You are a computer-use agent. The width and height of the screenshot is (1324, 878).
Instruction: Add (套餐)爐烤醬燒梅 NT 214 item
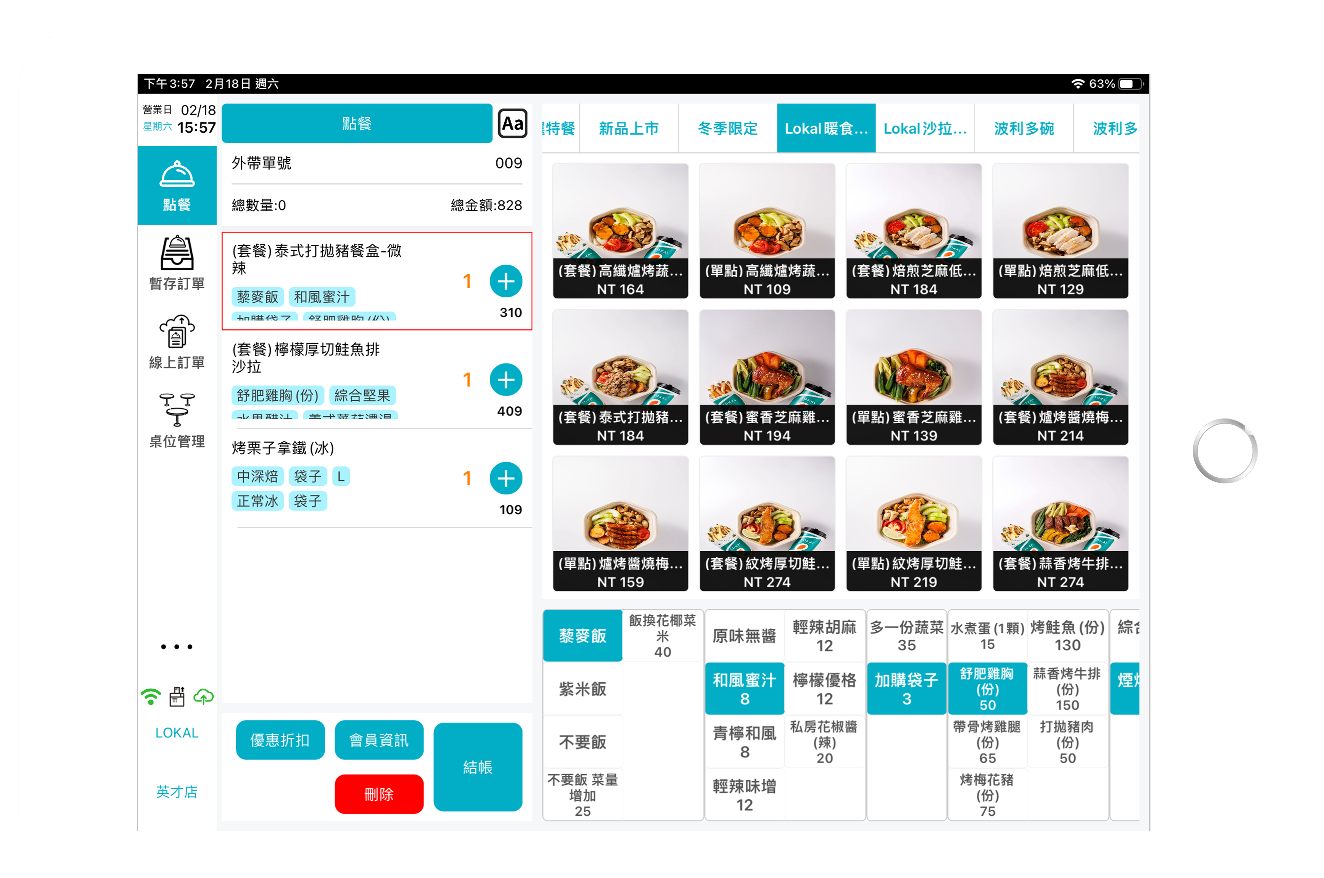(1060, 377)
